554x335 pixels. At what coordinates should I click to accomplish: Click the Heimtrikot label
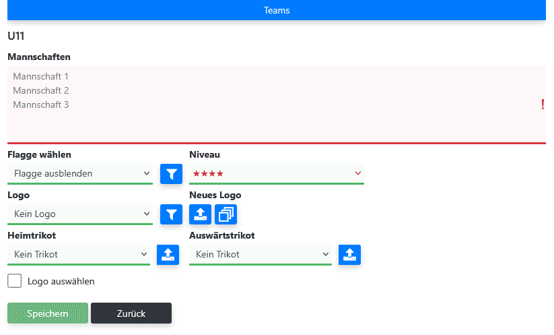(32, 235)
